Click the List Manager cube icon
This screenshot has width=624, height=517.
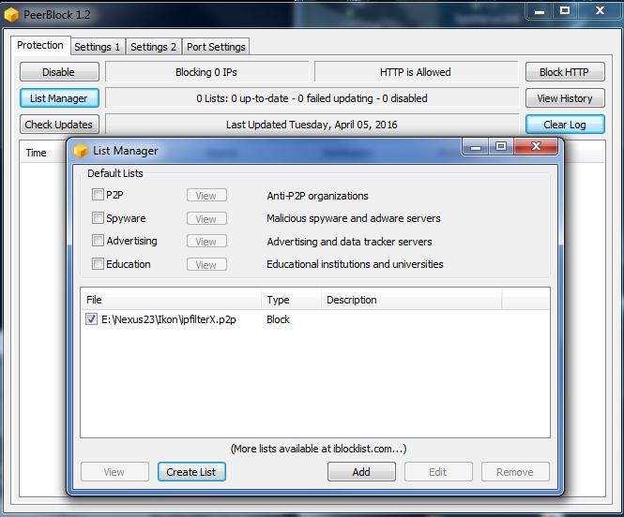coord(81,151)
